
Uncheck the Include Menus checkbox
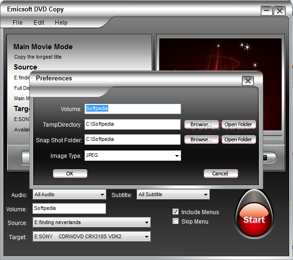point(175,212)
